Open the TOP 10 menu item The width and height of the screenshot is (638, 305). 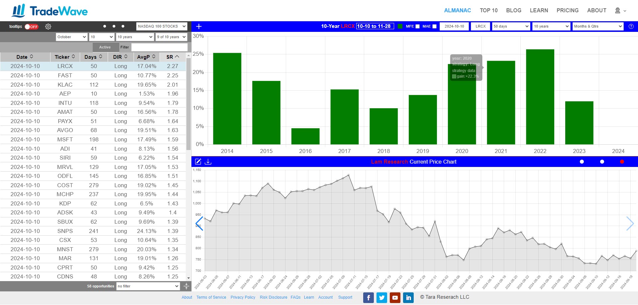click(488, 10)
